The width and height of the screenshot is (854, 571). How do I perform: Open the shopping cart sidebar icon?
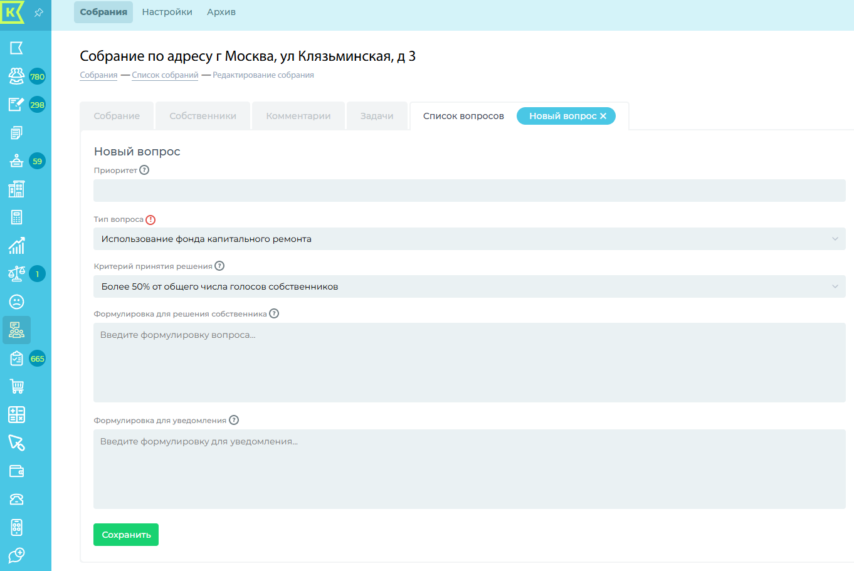[17, 387]
